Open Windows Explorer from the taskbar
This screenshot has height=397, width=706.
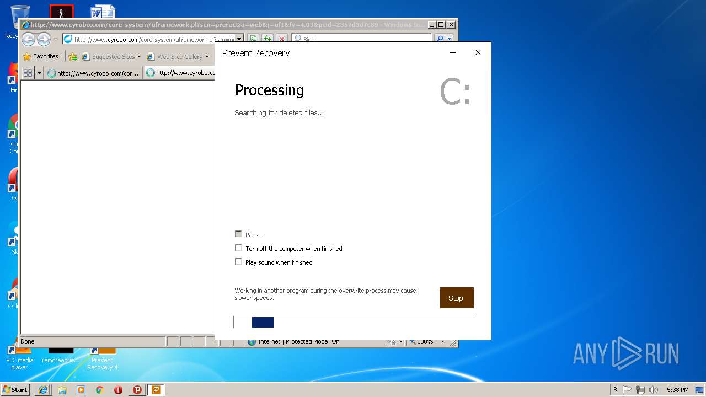click(62, 390)
